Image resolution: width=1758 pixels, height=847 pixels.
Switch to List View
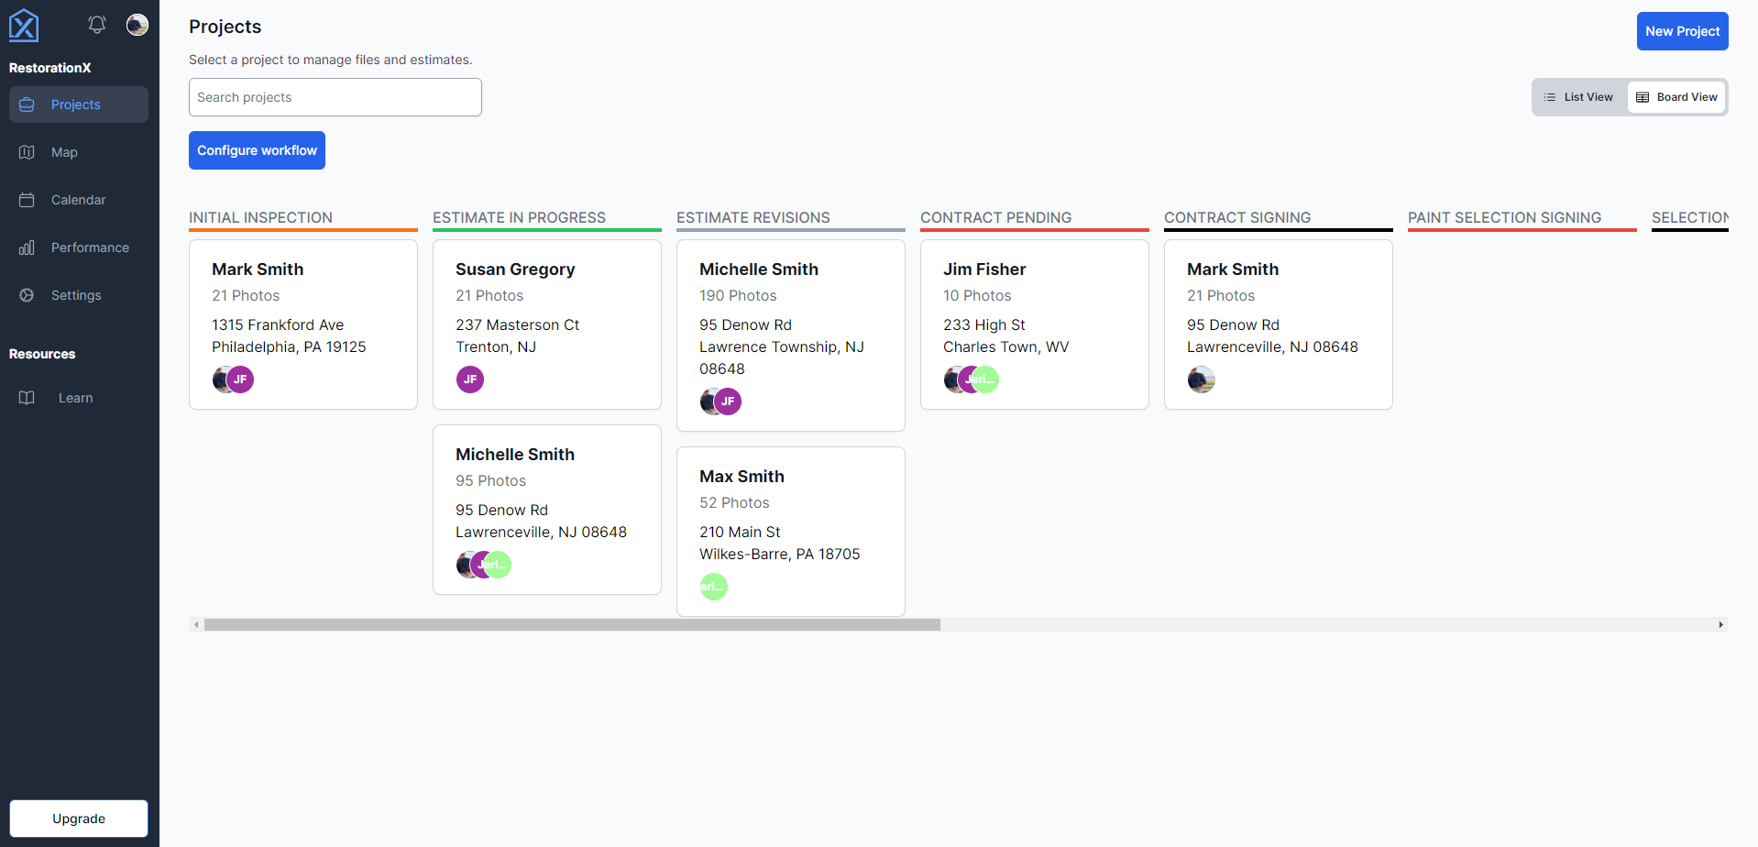[1578, 97]
